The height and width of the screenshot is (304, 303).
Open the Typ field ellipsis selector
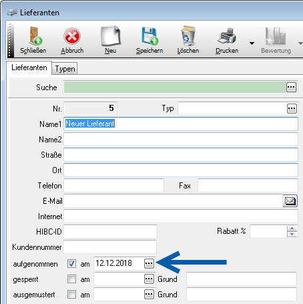click(x=292, y=109)
